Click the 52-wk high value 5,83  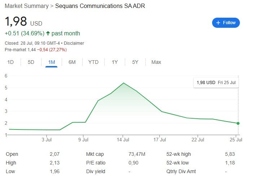[x=230, y=154]
